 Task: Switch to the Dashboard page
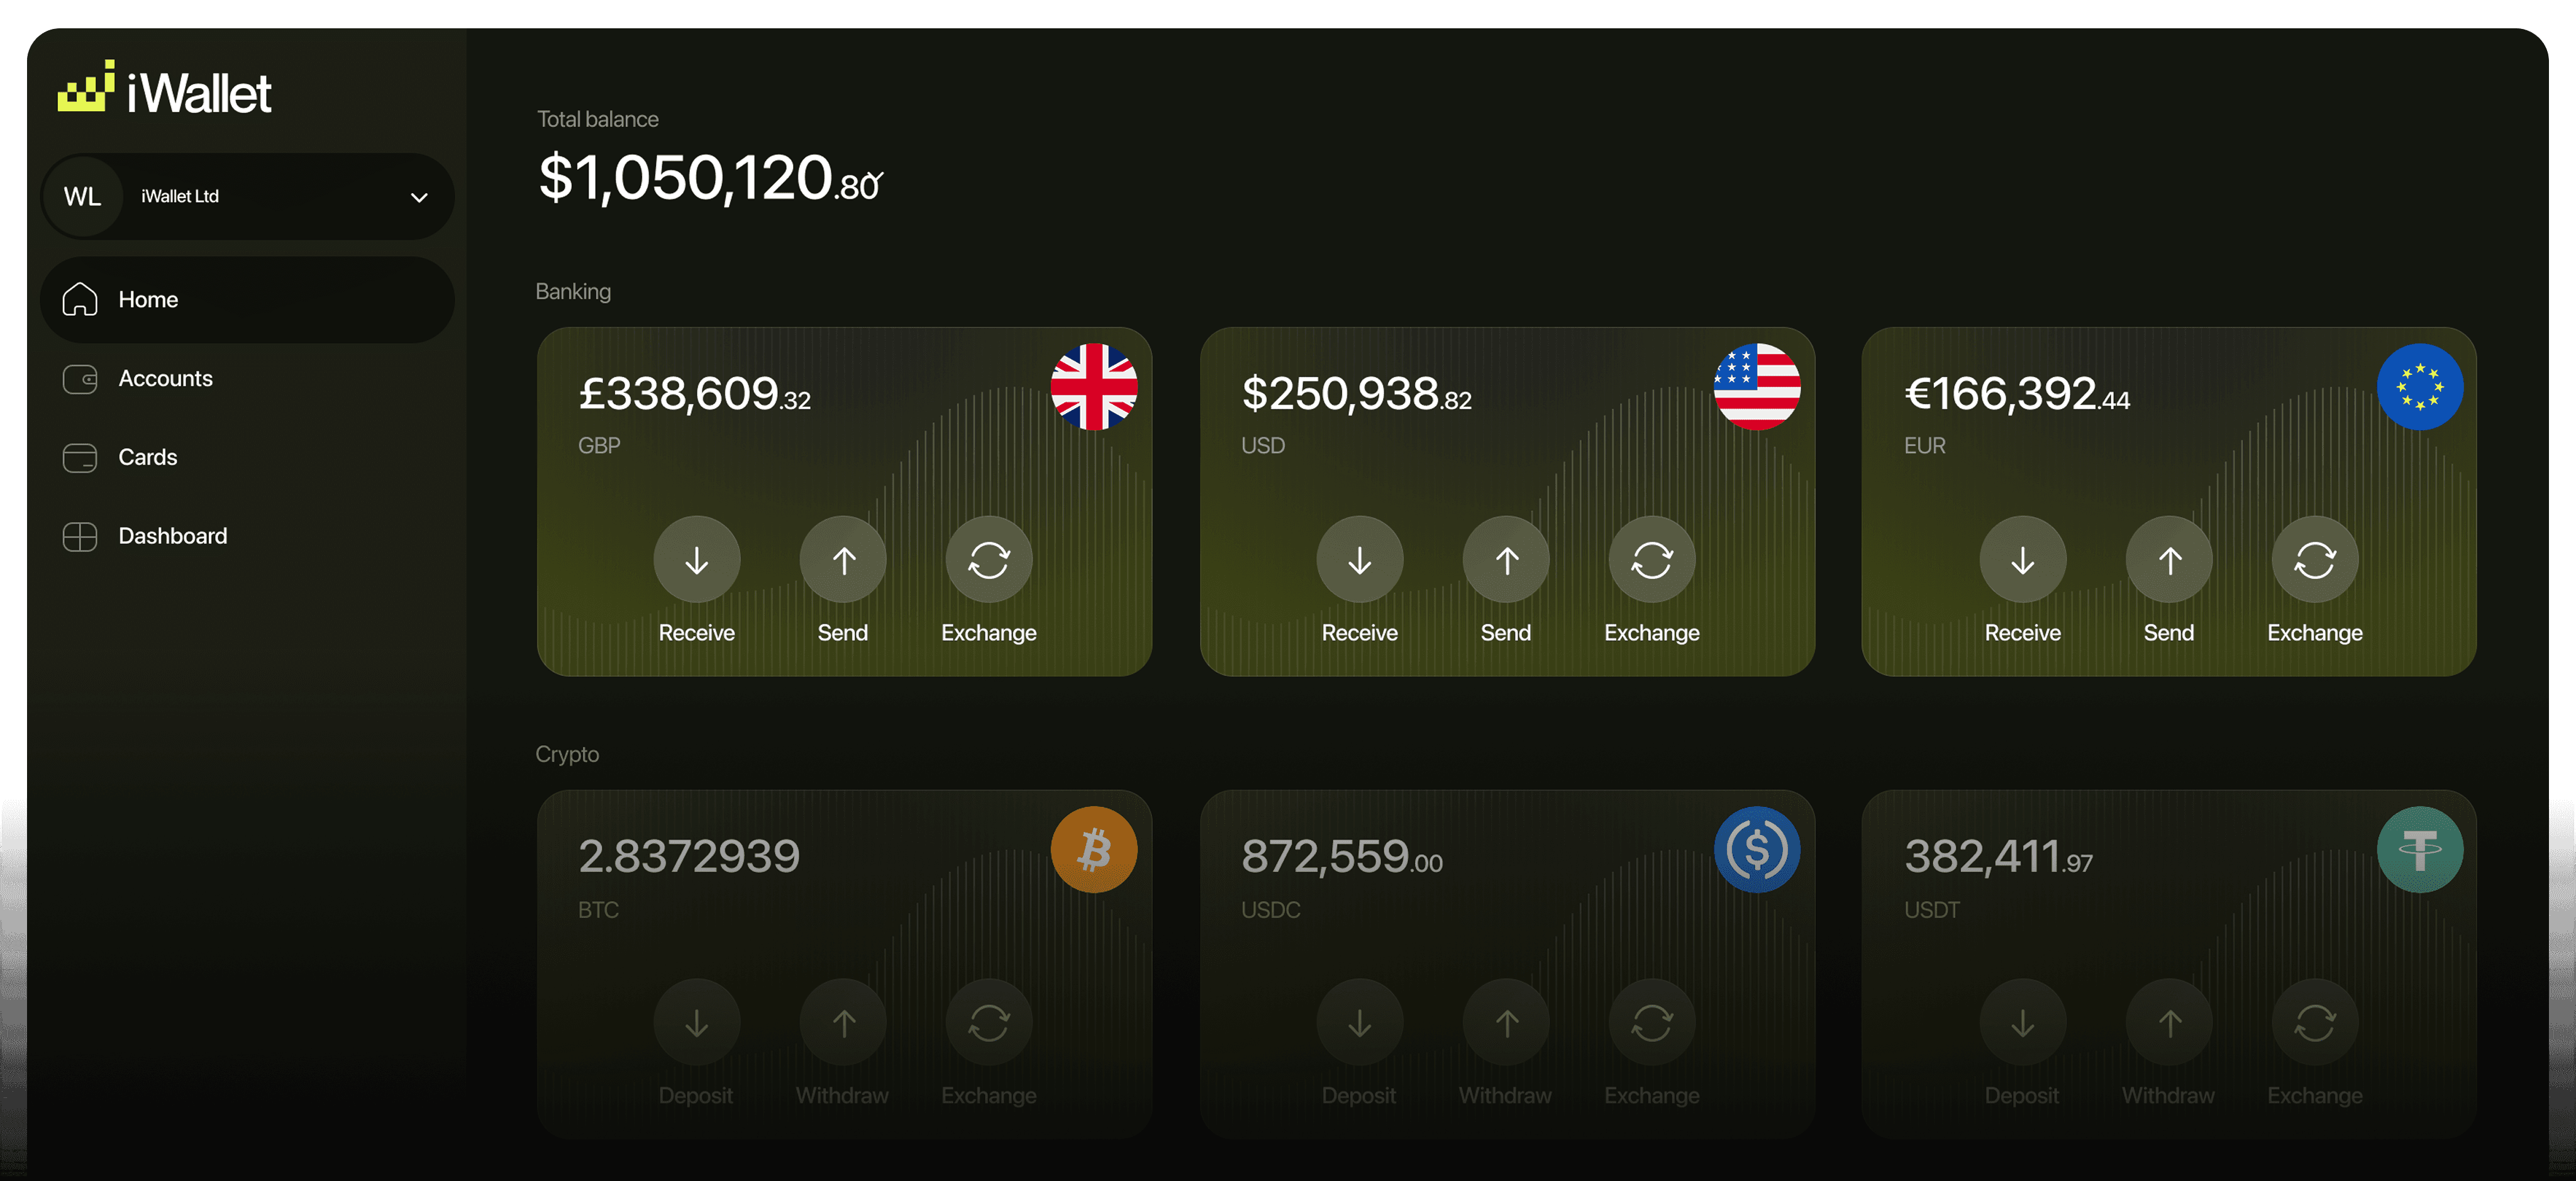click(x=173, y=536)
